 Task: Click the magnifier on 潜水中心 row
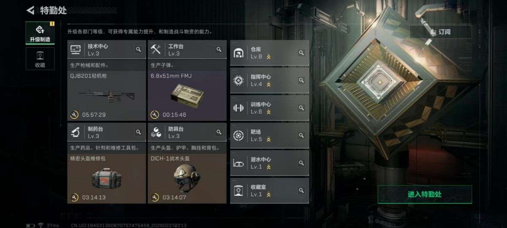[x=301, y=163]
